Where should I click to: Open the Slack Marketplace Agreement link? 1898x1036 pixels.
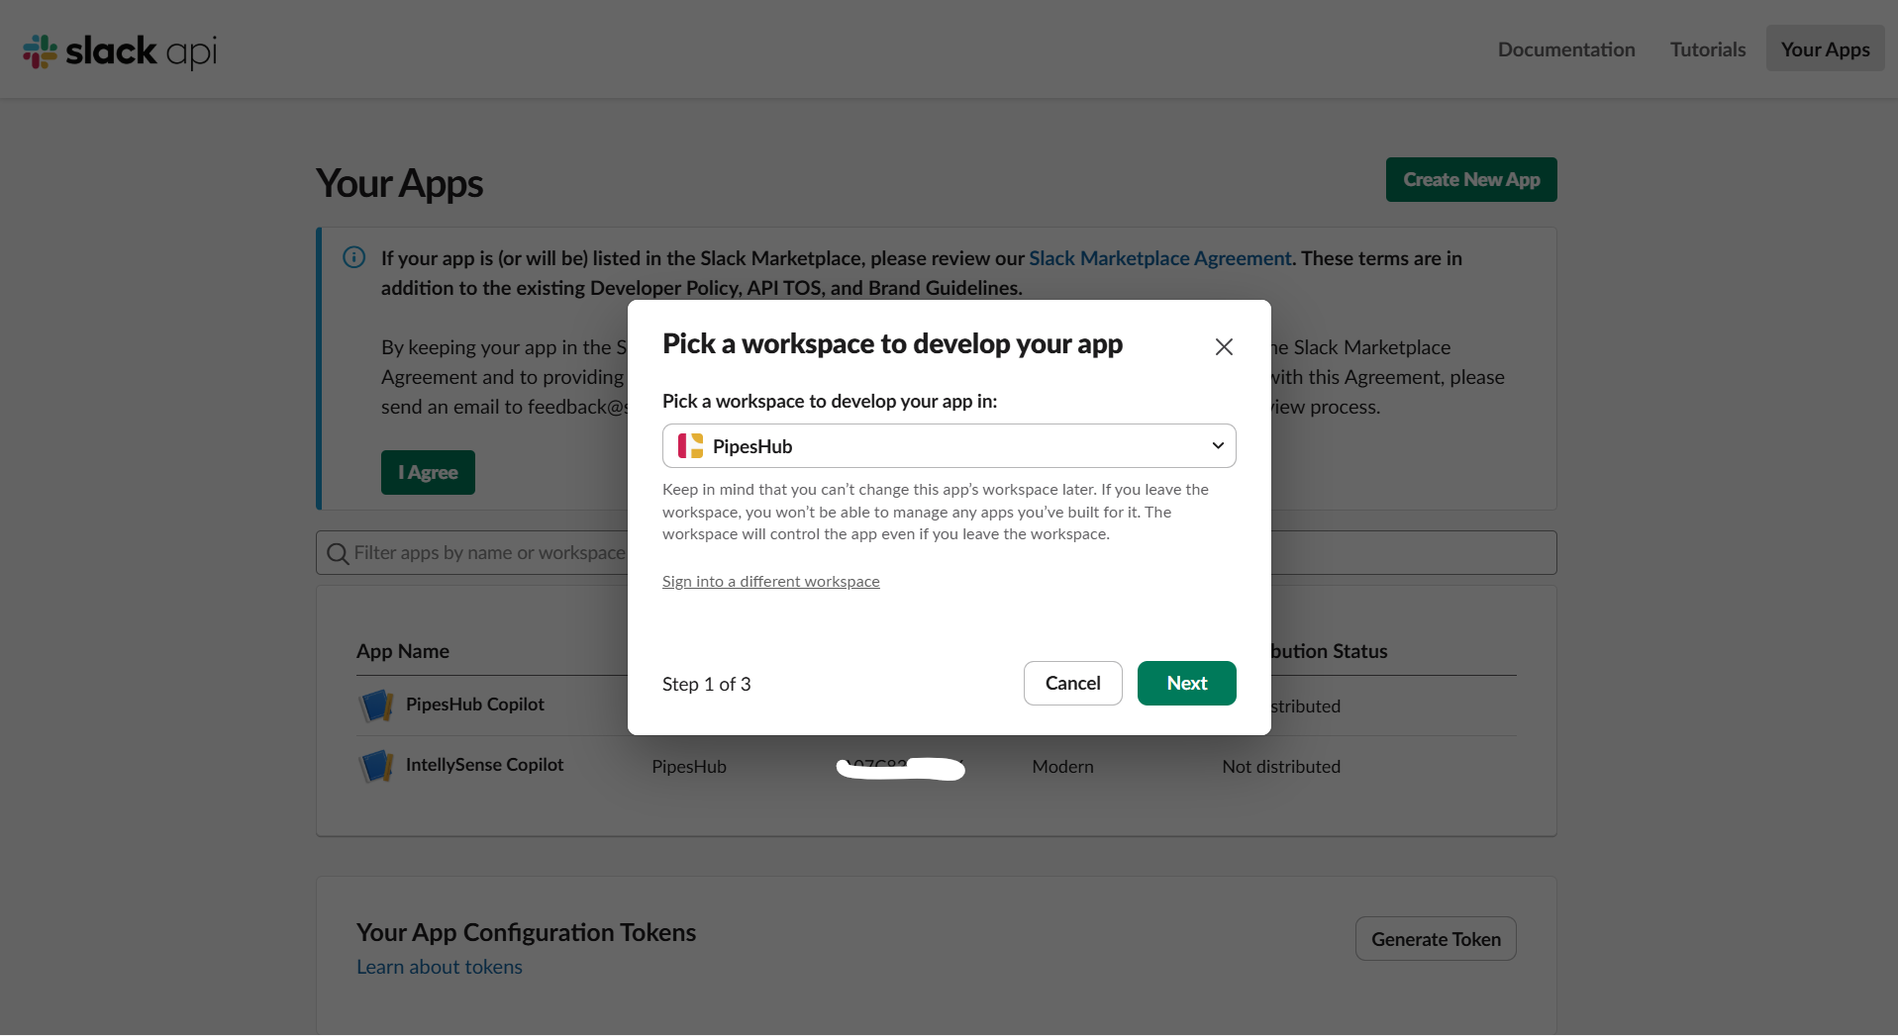(x=1159, y=257)
